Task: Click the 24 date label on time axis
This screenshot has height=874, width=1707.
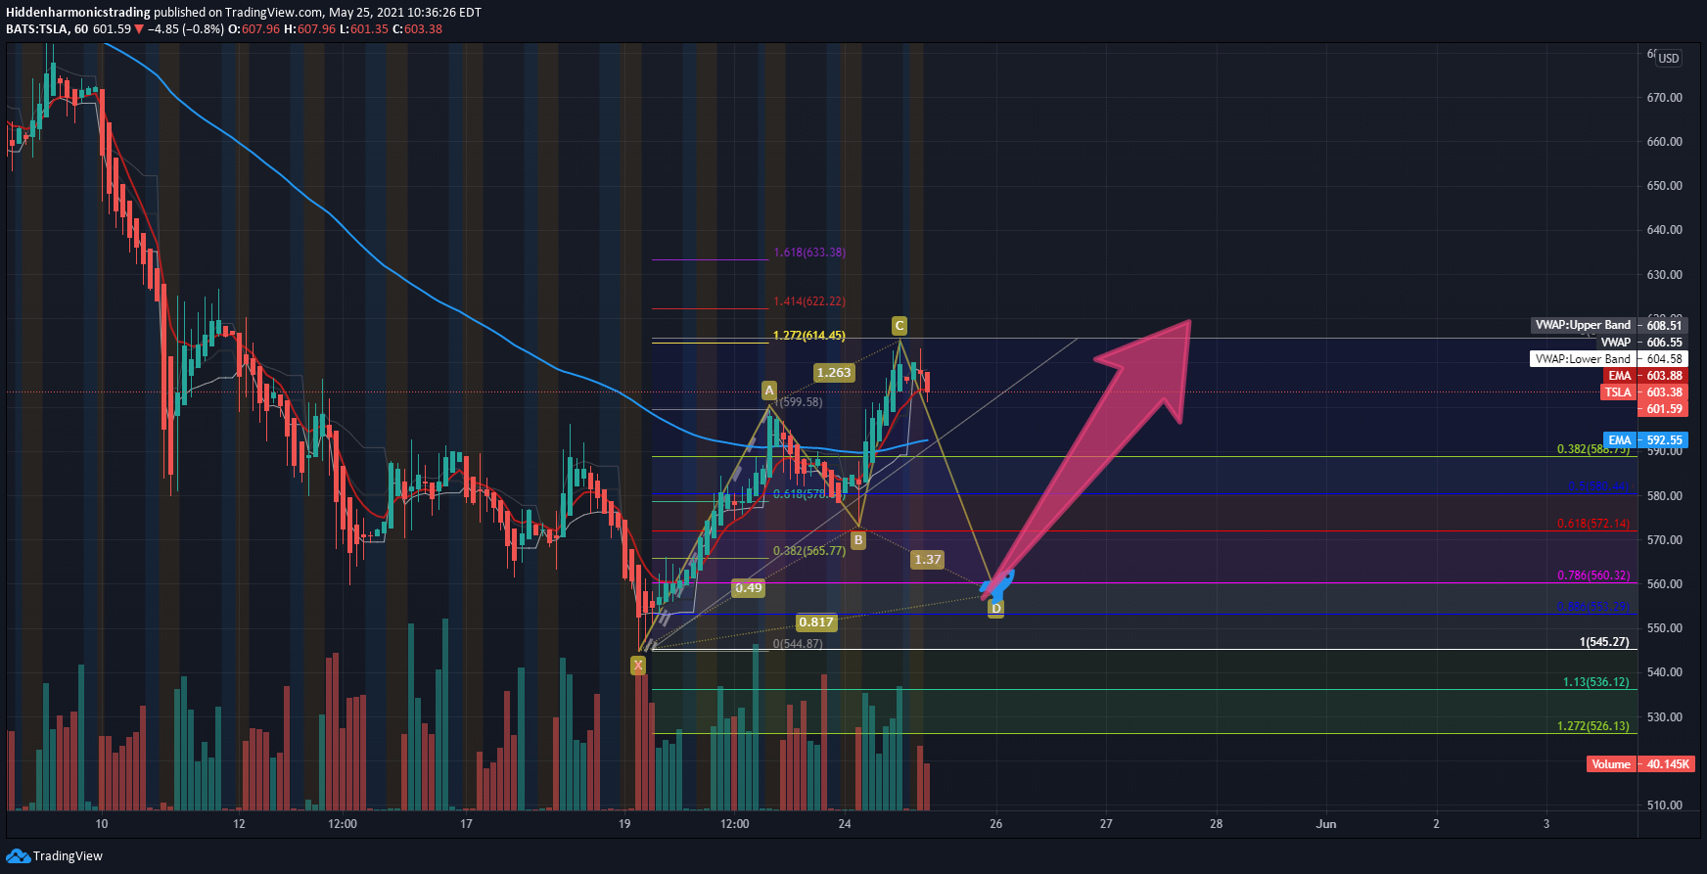Action: (845, 824)
